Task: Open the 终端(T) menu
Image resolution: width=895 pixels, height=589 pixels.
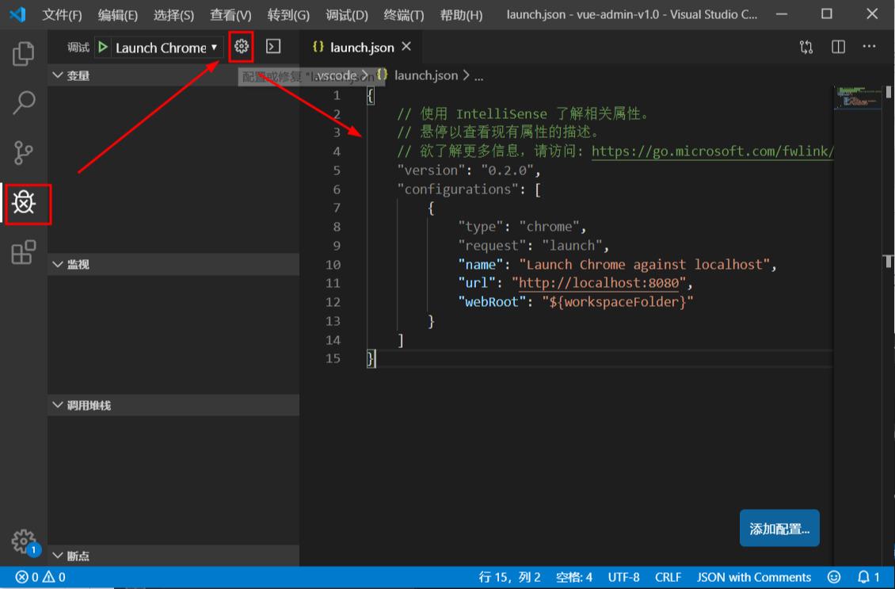Action: point(404,15)
